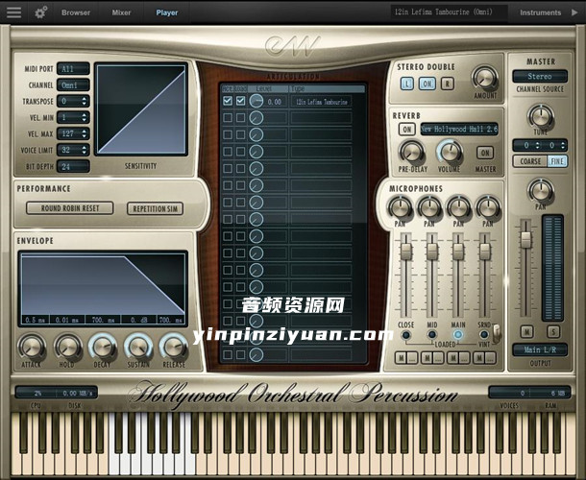The height and width of the screenshot is (480, 586).
Task: Click the Close mic loaded indicator
Action: point(405,335)
